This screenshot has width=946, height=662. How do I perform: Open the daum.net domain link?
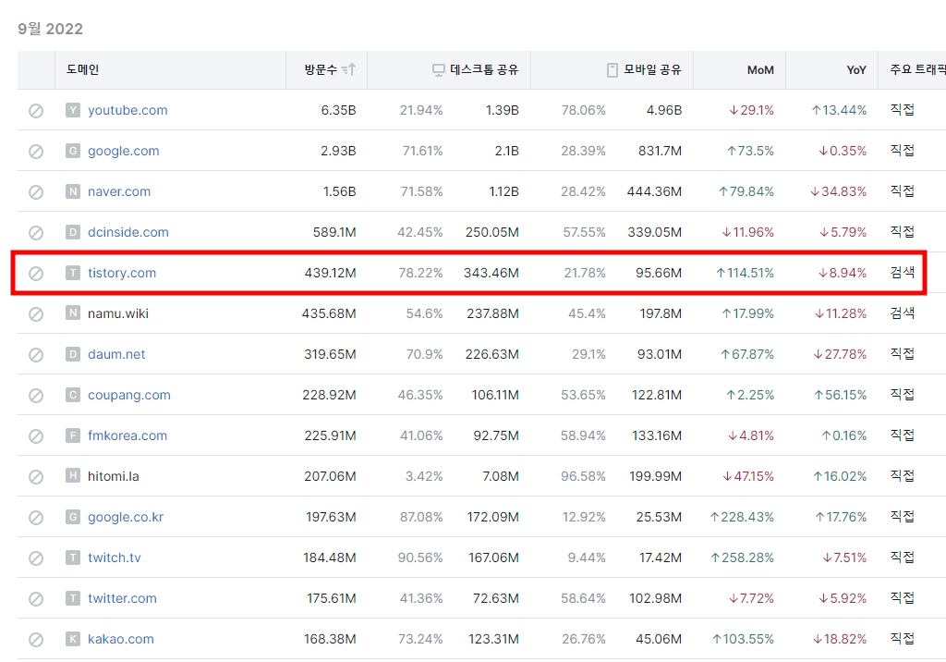[116, 354]
